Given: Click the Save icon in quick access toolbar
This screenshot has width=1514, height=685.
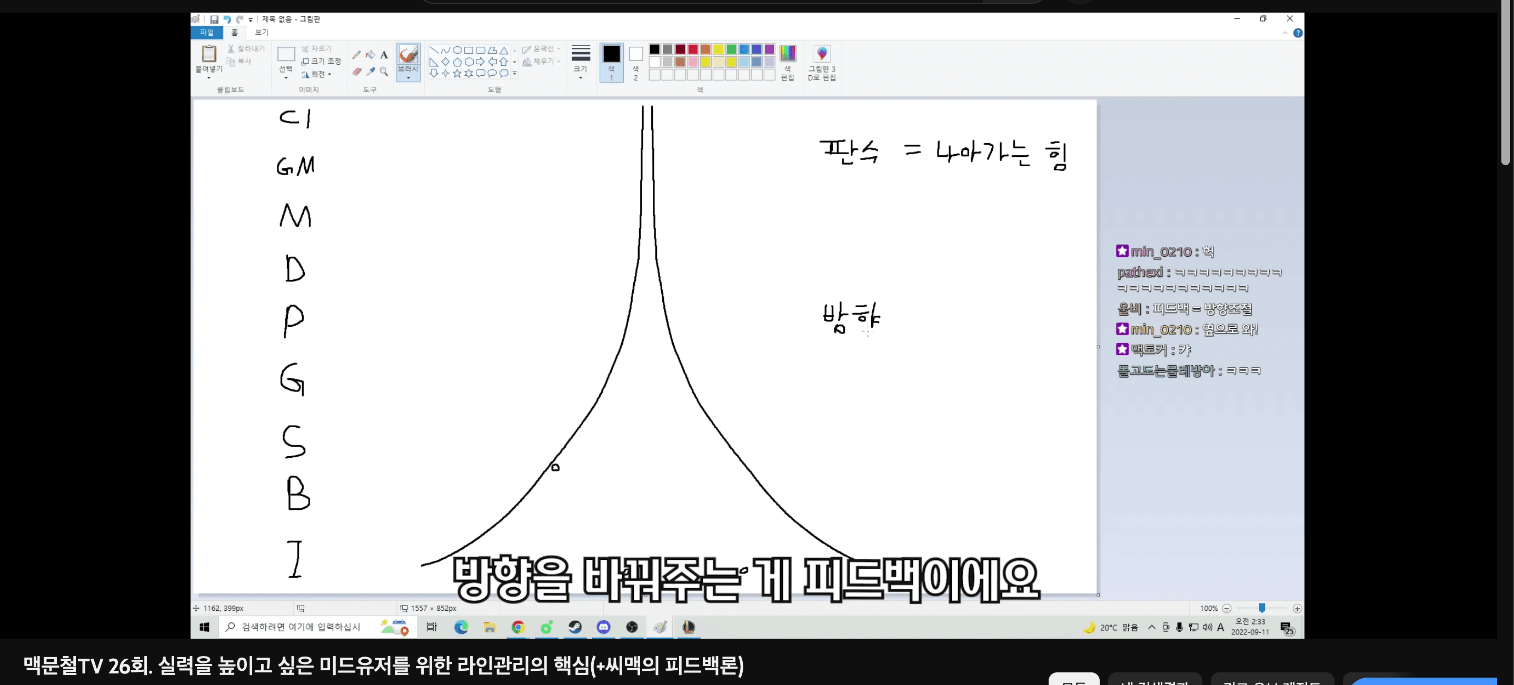Looking at the screenshot, I should click(x=214, y=19).
